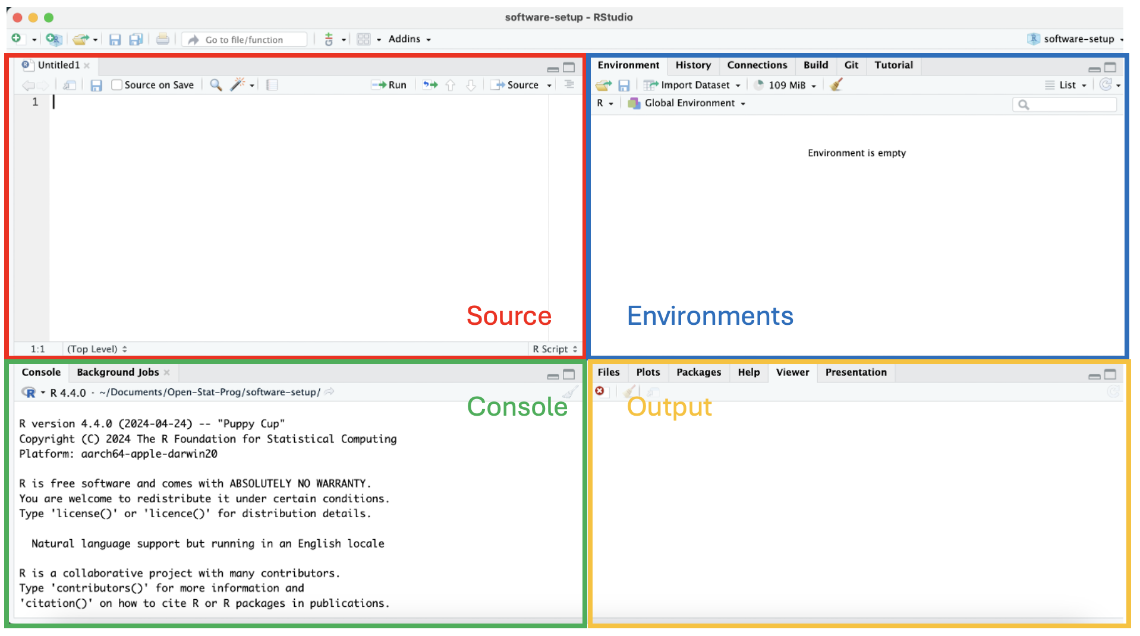The height and width of the screenshot is (636, 1140).
Task: Switch to the History tab
Action: [692, 65]
